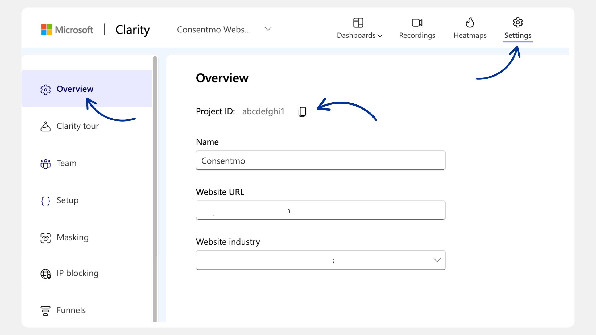Select the Settings gear icon
Viewport: 596px width, 335px height.
(x=518, y=22)
